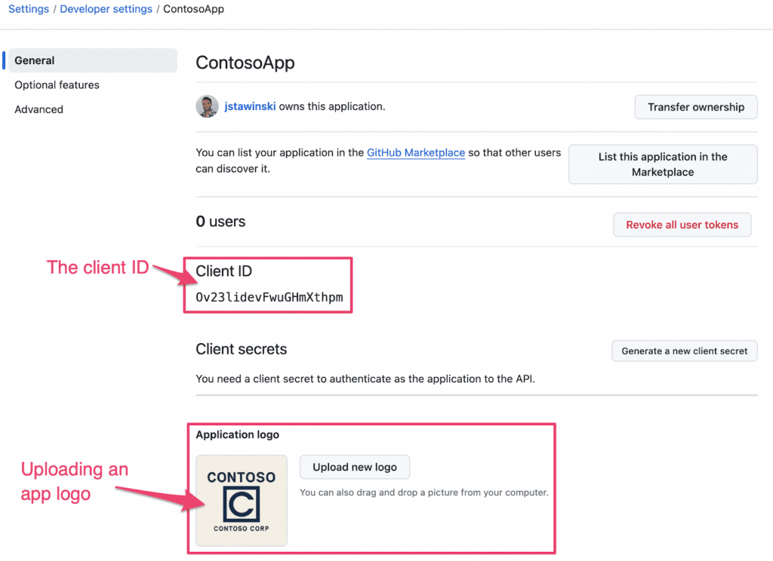Click the Application logo section label
Screen dimensions: 773x561
click(237, 434)
